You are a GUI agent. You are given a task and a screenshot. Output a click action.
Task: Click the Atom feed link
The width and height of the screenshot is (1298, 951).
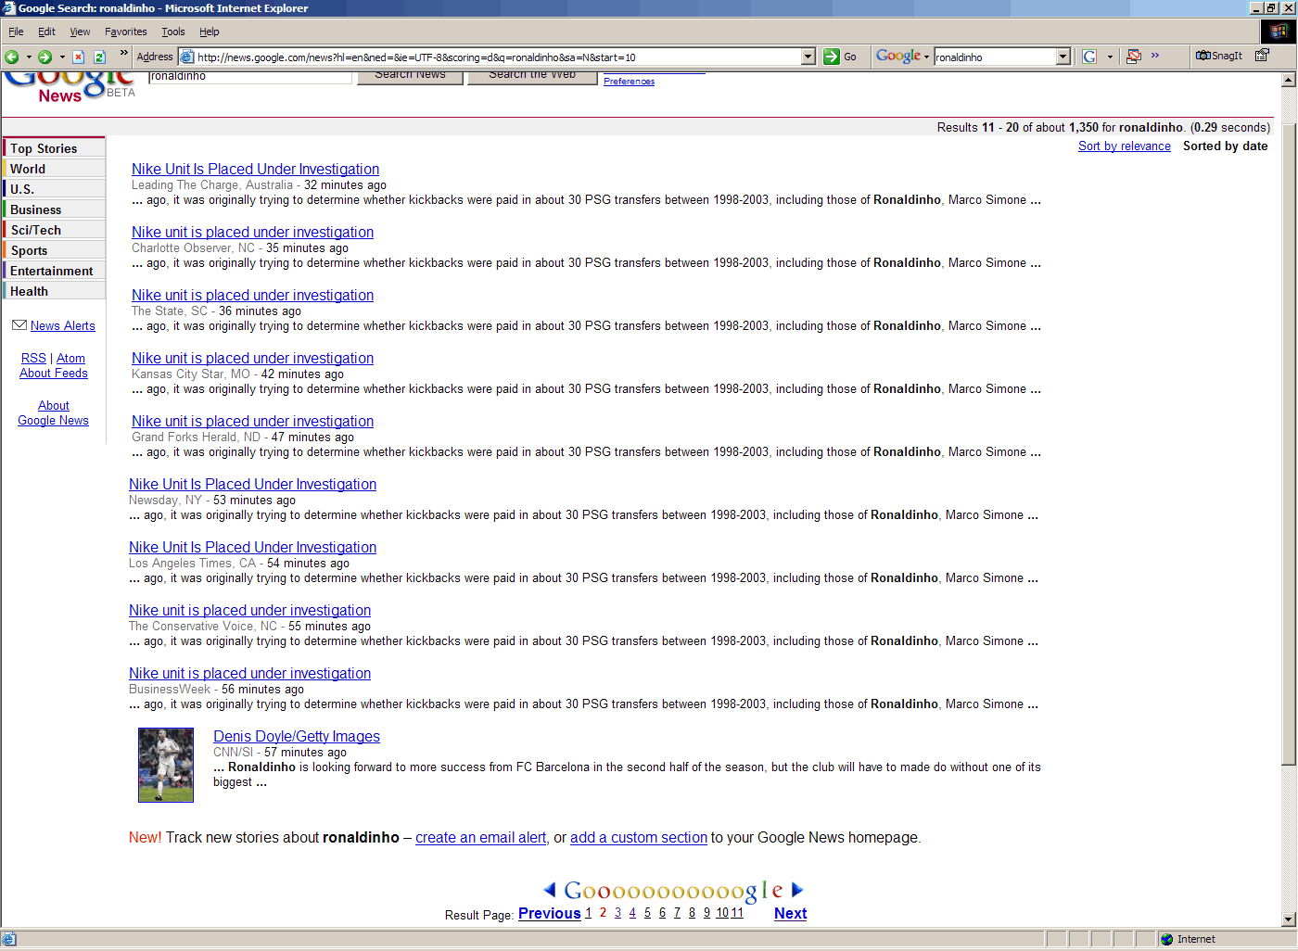pyautogui.click(x=70, y=358)
